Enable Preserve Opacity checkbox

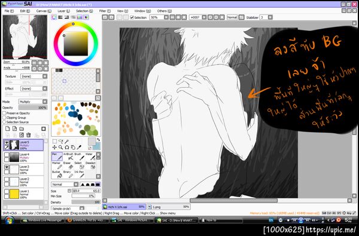pos(4,113)
